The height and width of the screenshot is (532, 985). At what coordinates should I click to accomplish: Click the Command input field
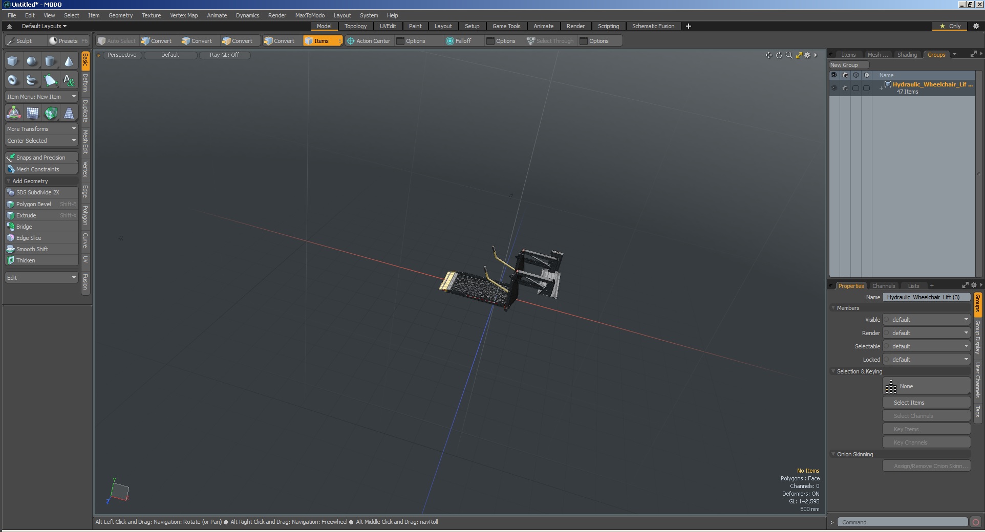[x=903, y=522]
